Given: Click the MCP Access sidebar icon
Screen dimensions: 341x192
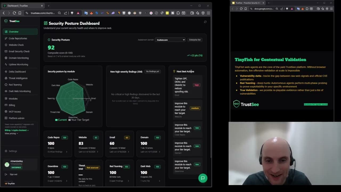Looking at the screenshot, I should [x=6, y=112].
